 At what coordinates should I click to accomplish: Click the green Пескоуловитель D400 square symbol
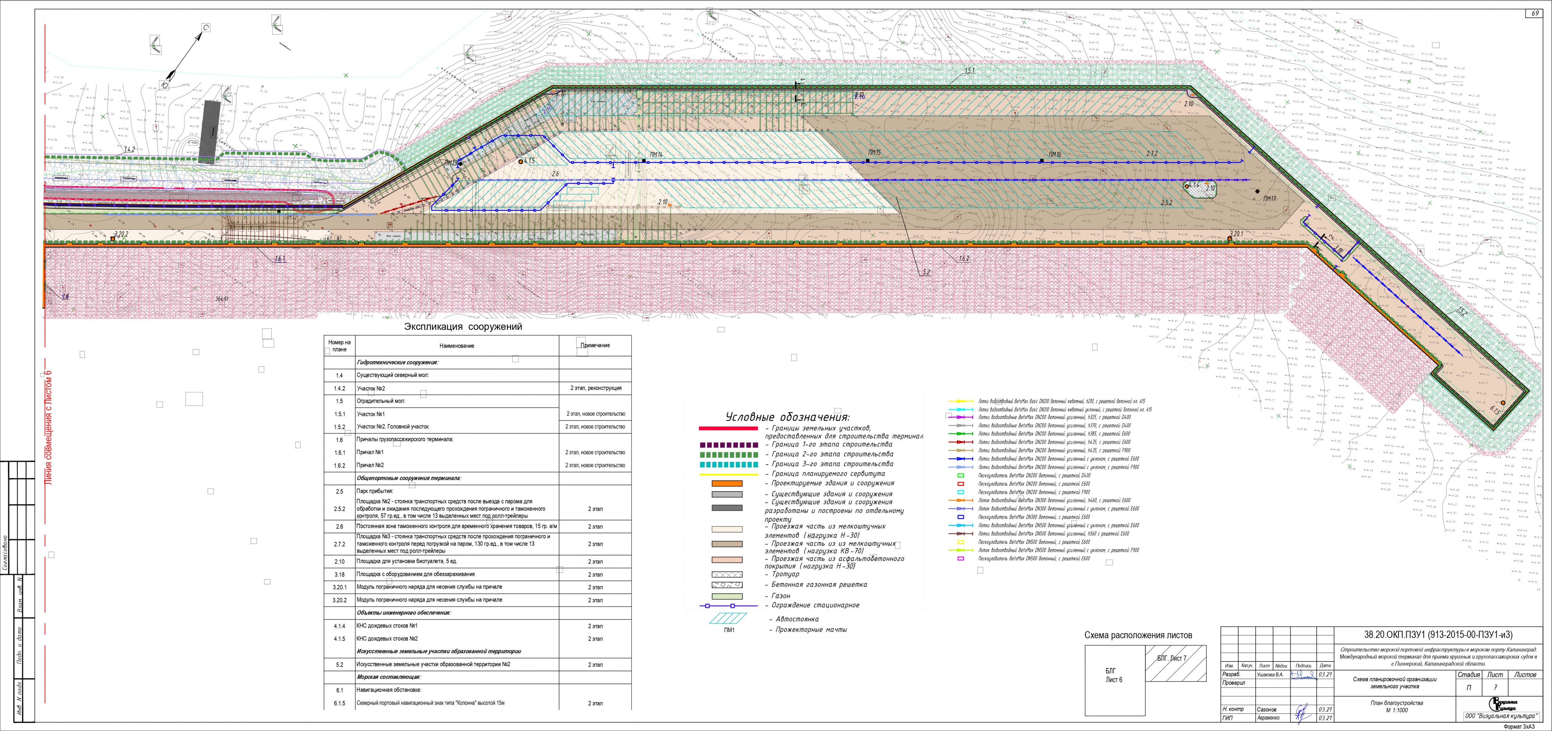point(961,476)
